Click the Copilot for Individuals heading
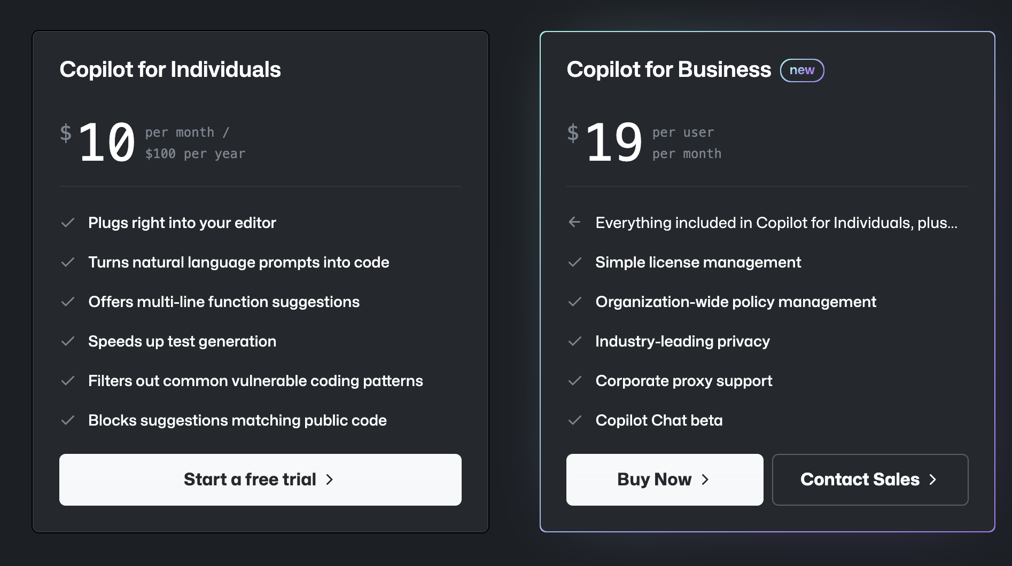 click(170, 69)
